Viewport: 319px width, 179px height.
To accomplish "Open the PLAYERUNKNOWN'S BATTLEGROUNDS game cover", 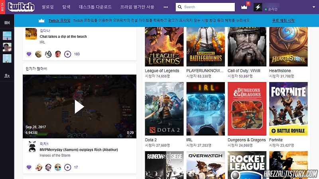I will (206, 47).
